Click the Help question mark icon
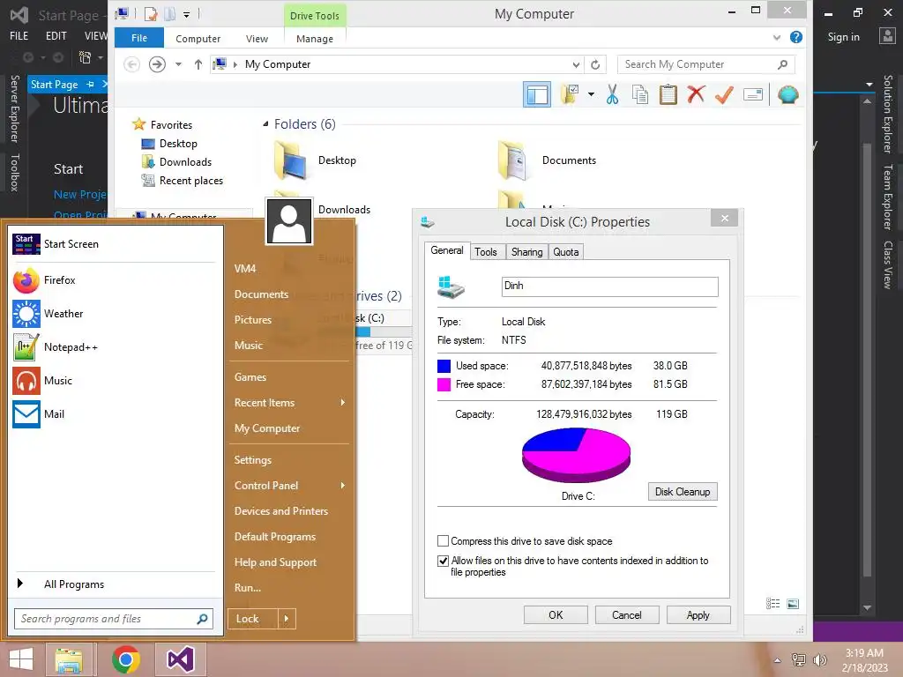This screenshot has height=677, width=903. tap(796, 37)
